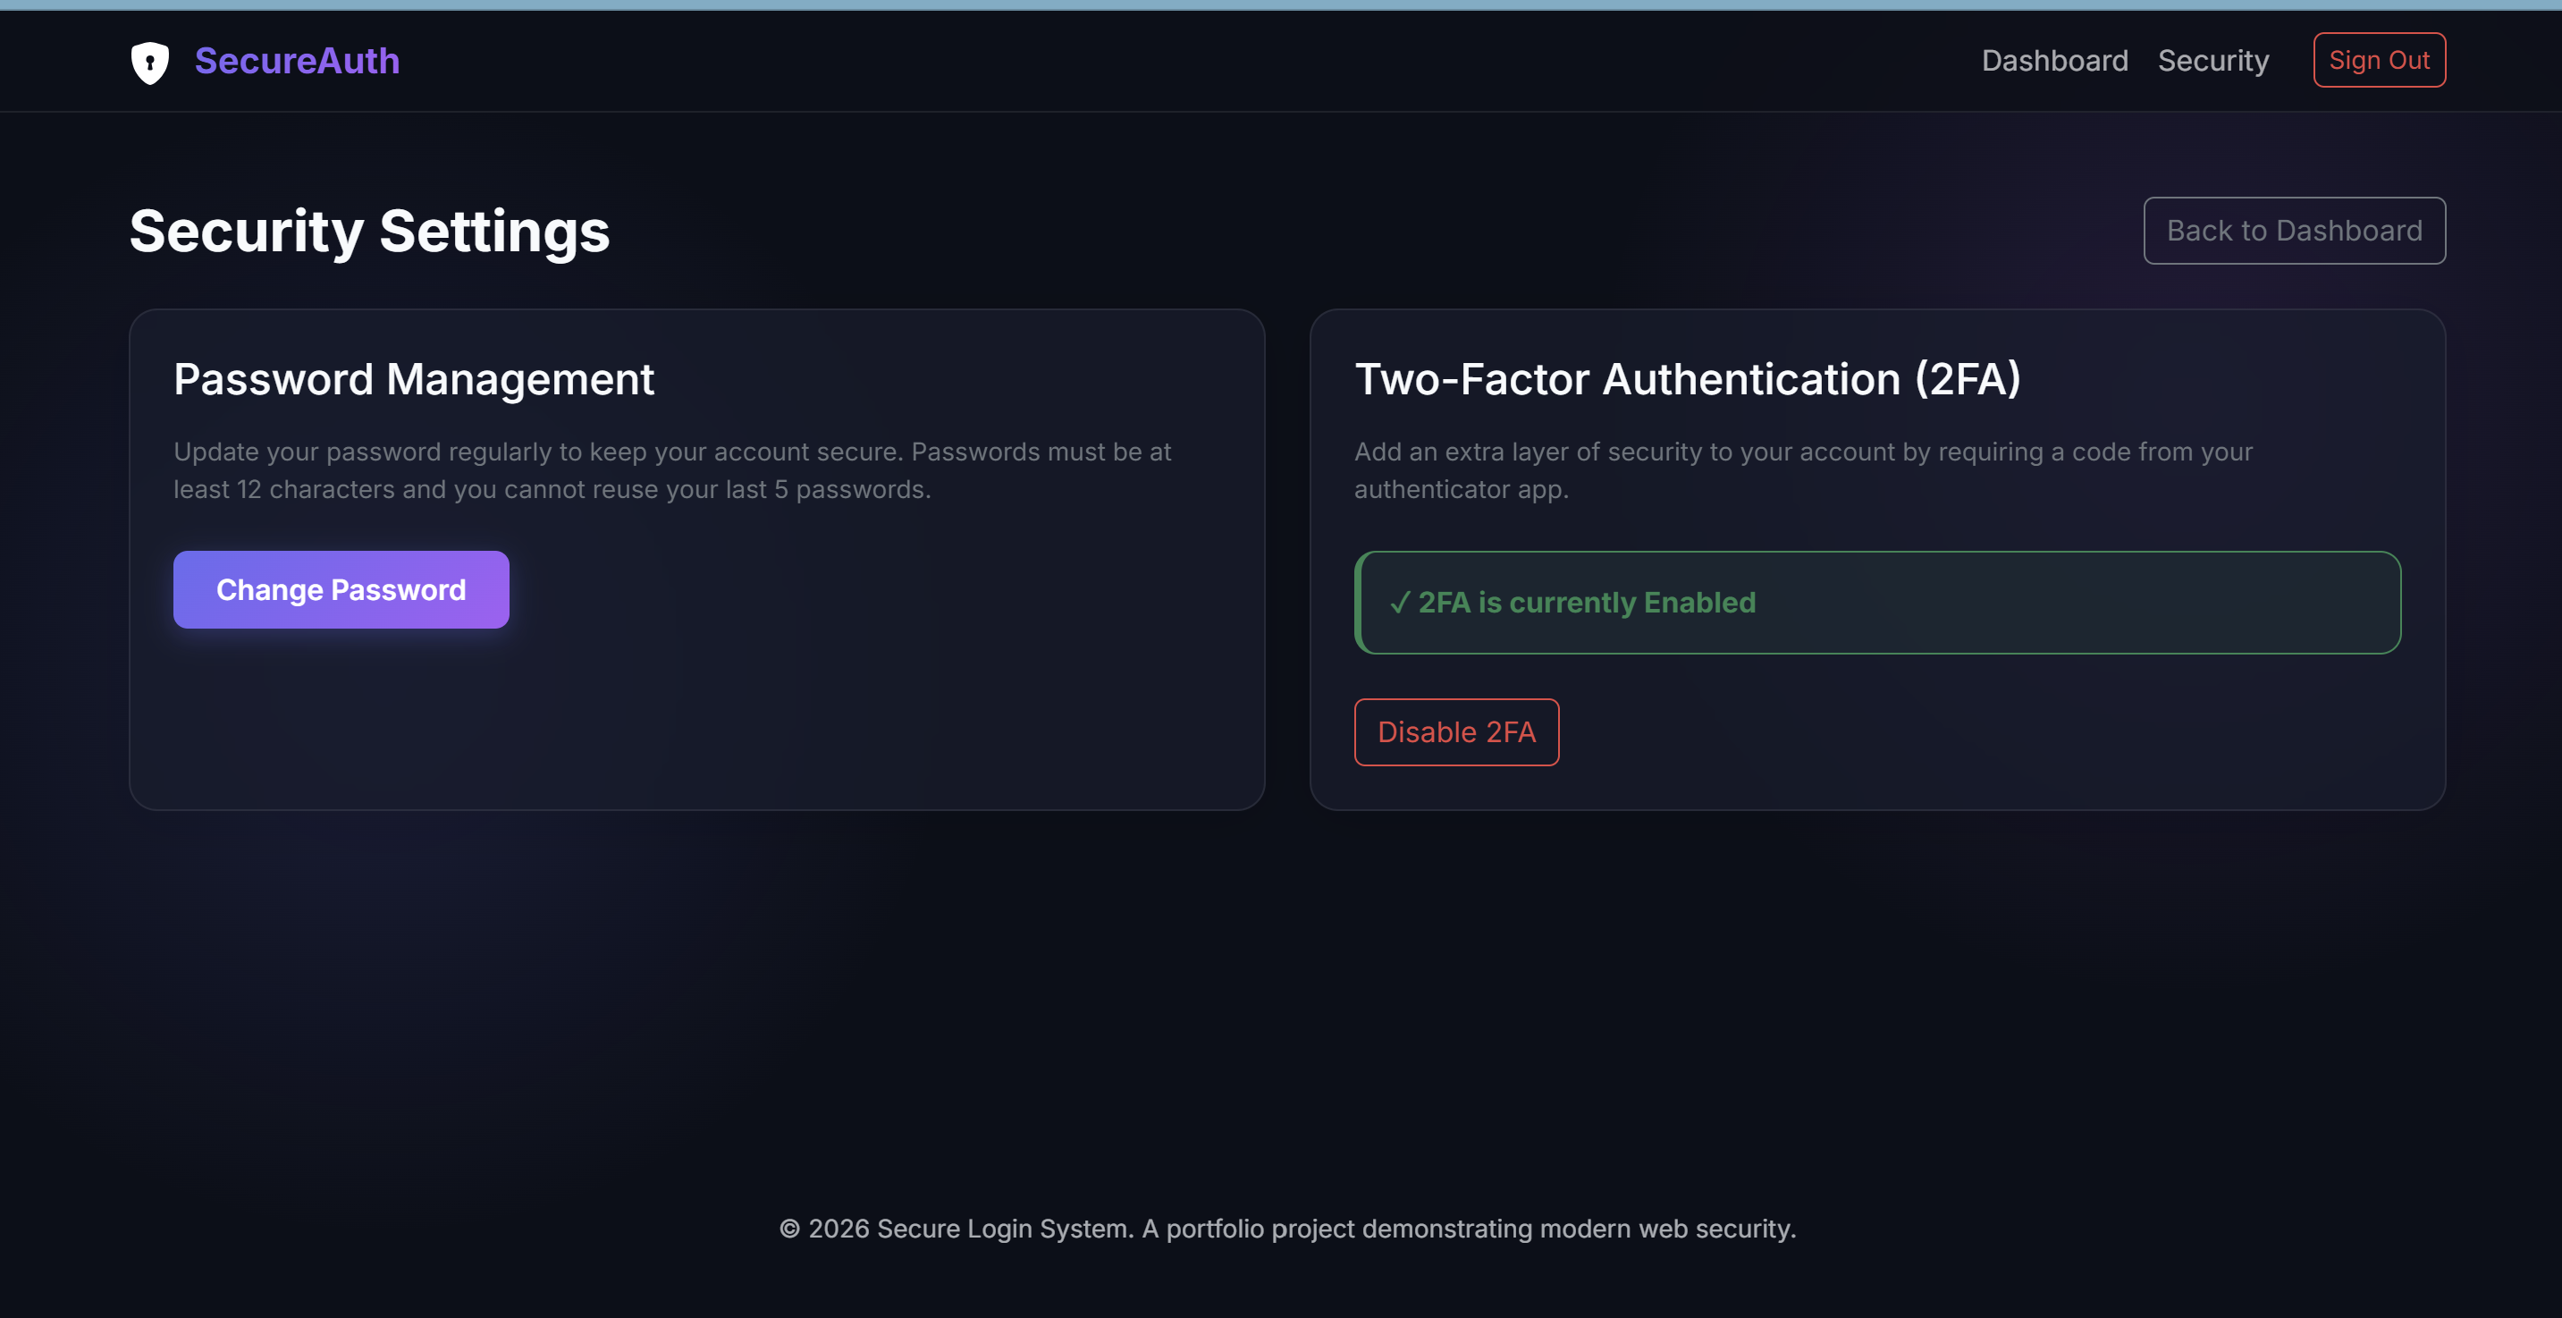This screenshot has height=1318, width=2562.
Task: Click the authenticator app description text
Action: tap(1803, 470)
